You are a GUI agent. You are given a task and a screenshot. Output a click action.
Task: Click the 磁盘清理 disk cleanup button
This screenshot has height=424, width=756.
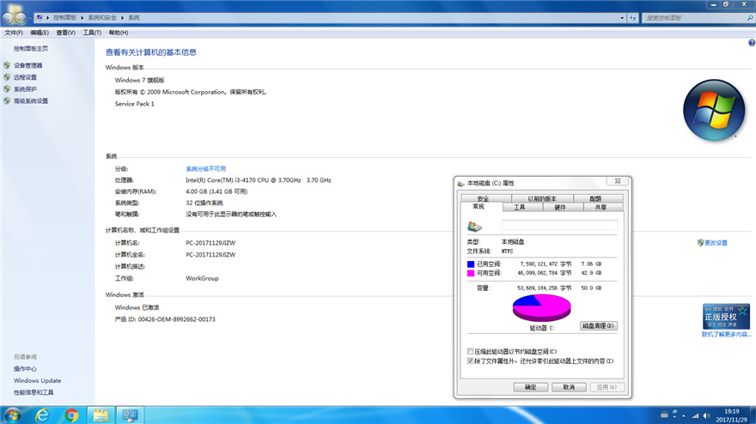click(x=599, y=326)
